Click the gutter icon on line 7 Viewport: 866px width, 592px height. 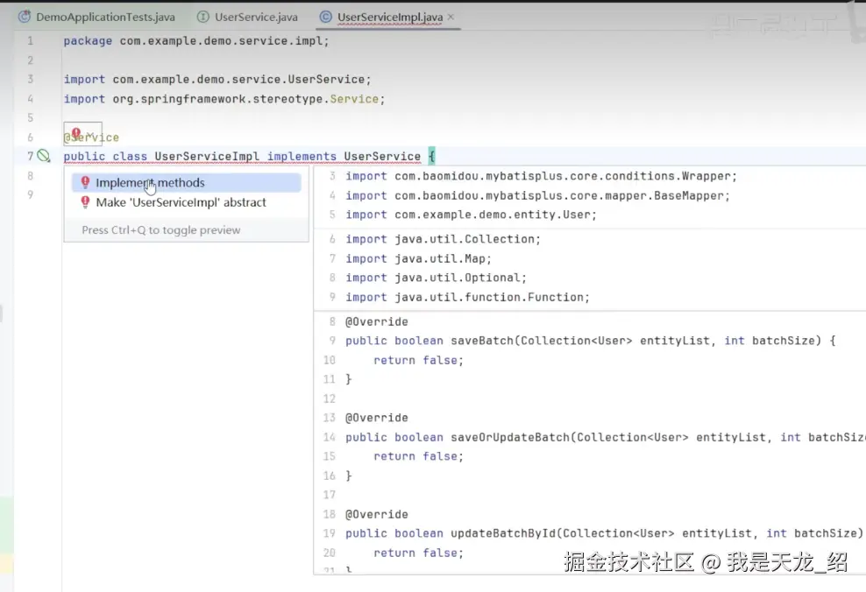point(44,156)
